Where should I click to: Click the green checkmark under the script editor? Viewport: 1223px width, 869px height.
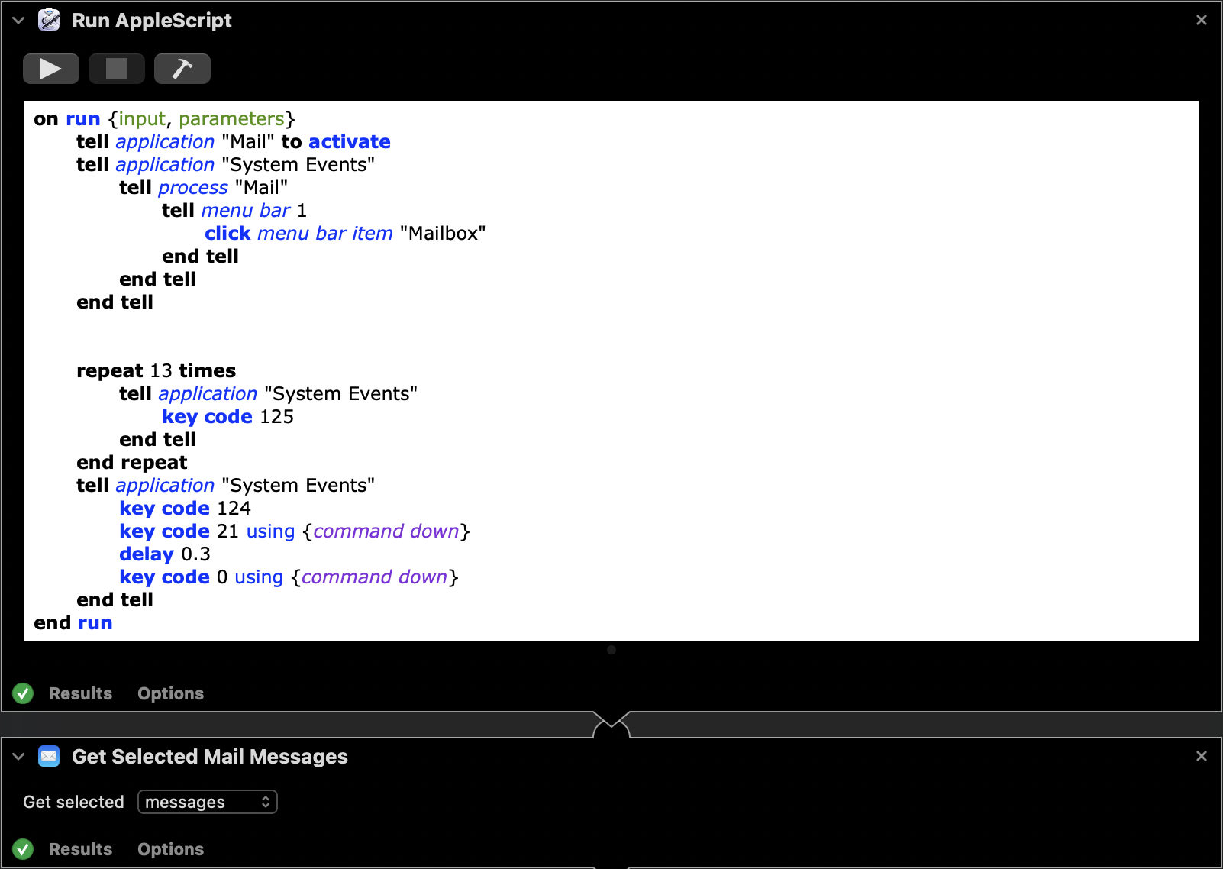click(23, 693)
